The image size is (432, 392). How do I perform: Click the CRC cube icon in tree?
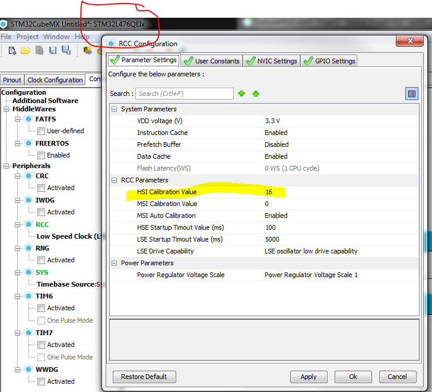point(28,176)
